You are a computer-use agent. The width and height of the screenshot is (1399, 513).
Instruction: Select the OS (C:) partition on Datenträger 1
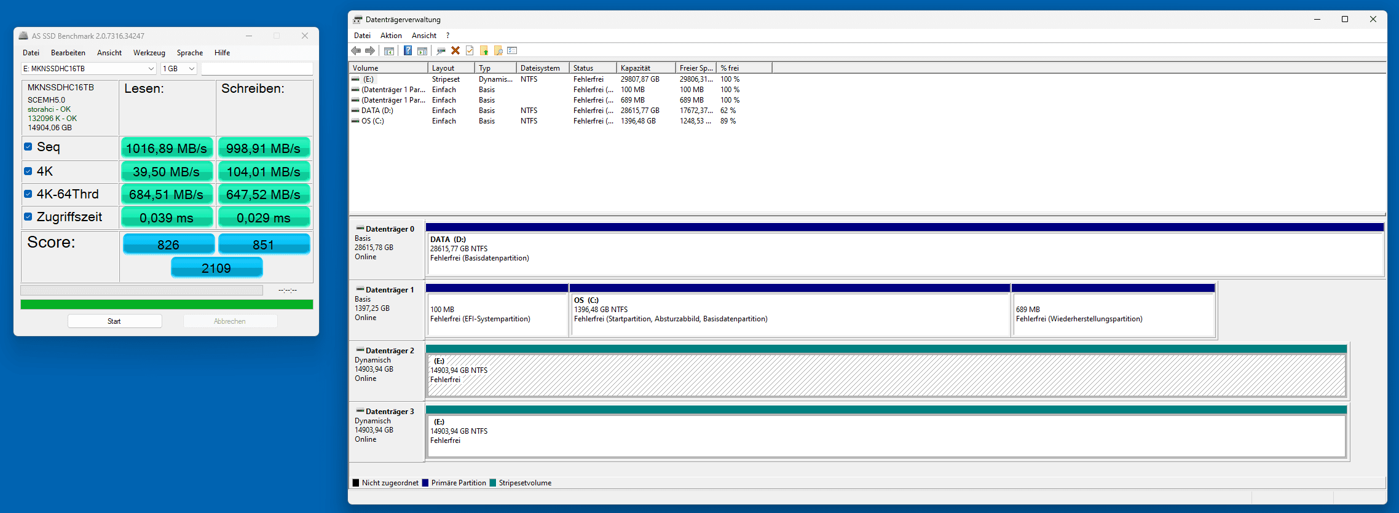[790, 315]
